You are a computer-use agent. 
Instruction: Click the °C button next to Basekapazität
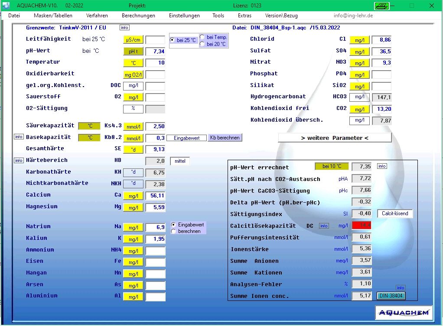(x=89, y=137)
